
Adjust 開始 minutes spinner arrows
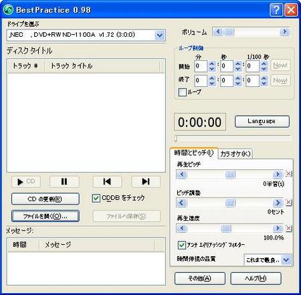[212, 66]
